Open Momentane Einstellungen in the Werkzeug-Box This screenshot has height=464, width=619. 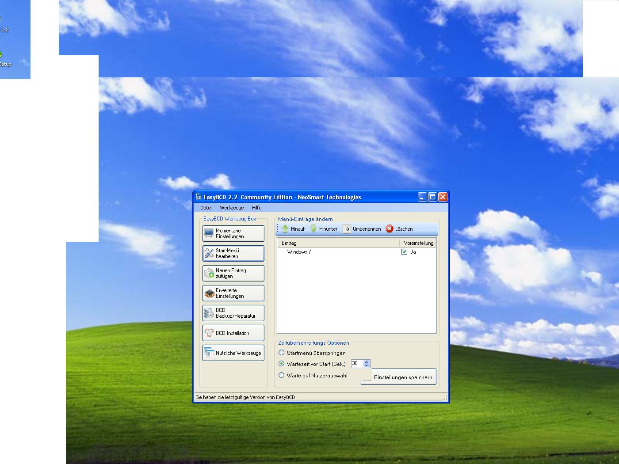pyautogui.click(x=233, y=233)
